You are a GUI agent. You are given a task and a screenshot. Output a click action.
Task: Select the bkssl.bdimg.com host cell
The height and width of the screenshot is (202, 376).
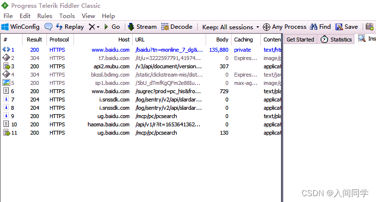point(110,75)
